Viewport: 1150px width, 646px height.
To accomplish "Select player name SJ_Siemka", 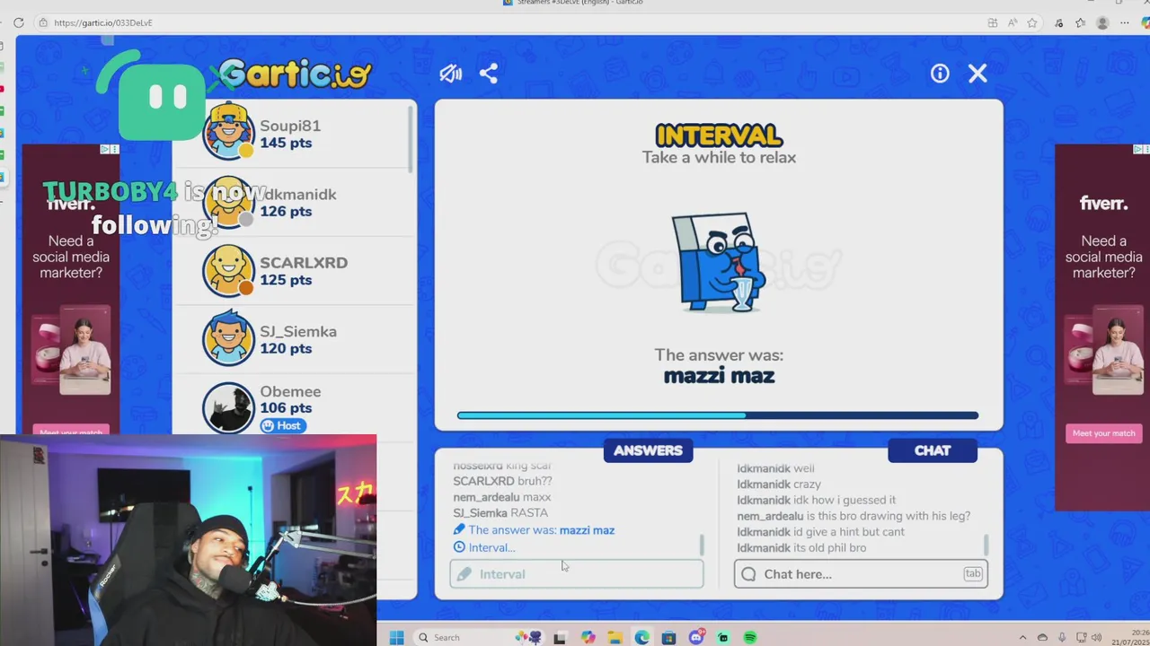I will pos(298,332).
